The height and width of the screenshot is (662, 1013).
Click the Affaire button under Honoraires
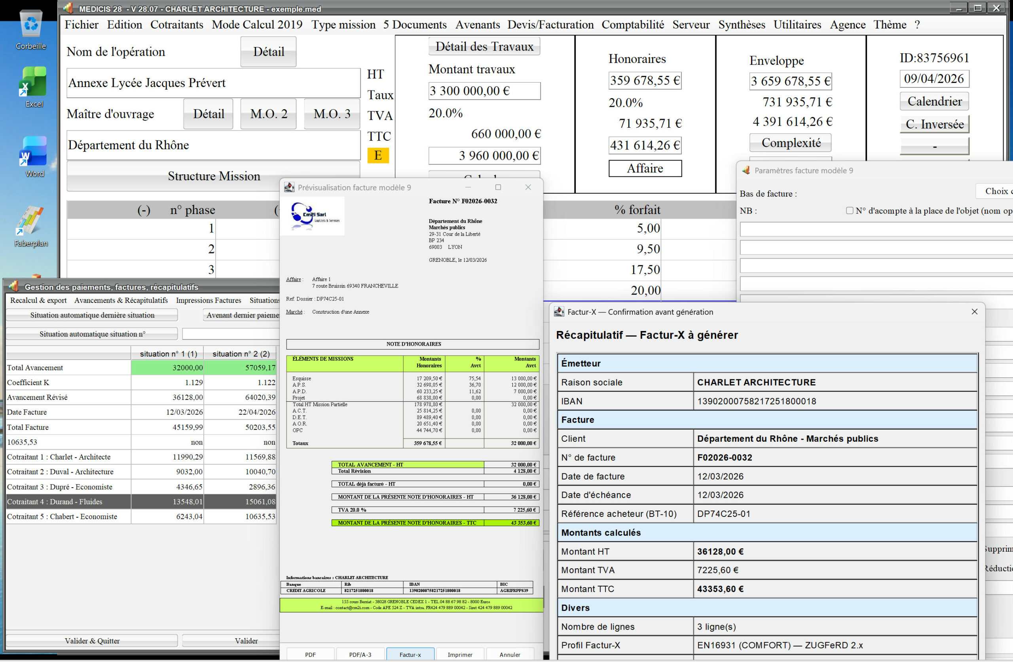point(645,168)
